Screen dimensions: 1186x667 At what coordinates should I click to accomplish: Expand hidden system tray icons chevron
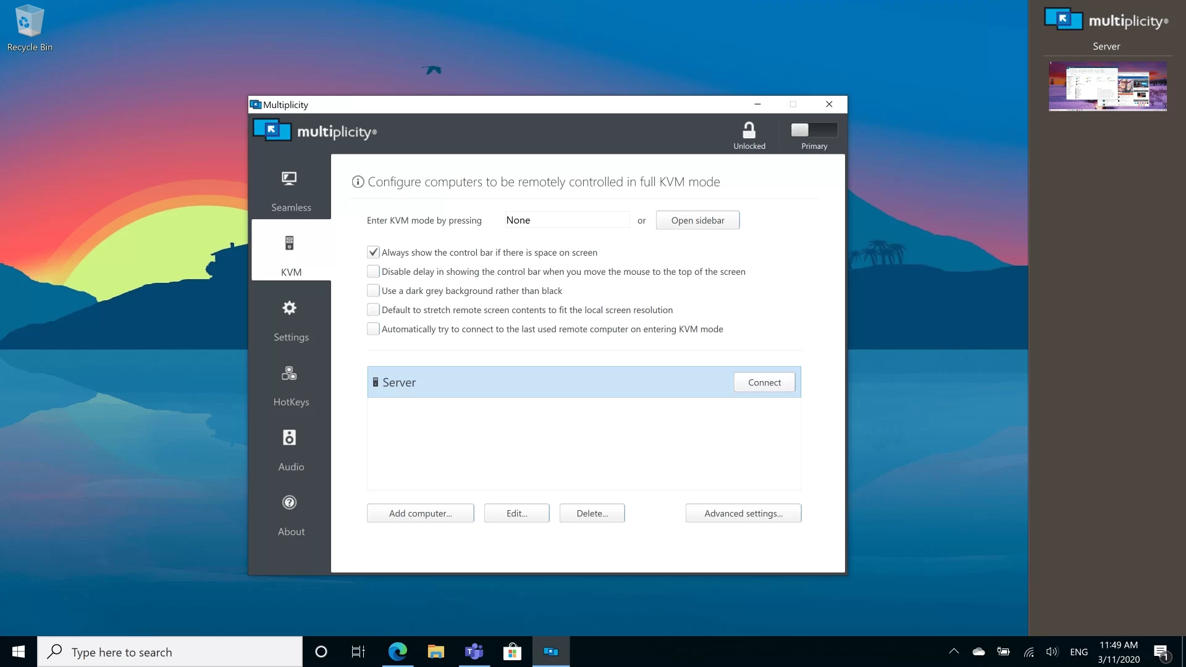click(x=954, y=652)
